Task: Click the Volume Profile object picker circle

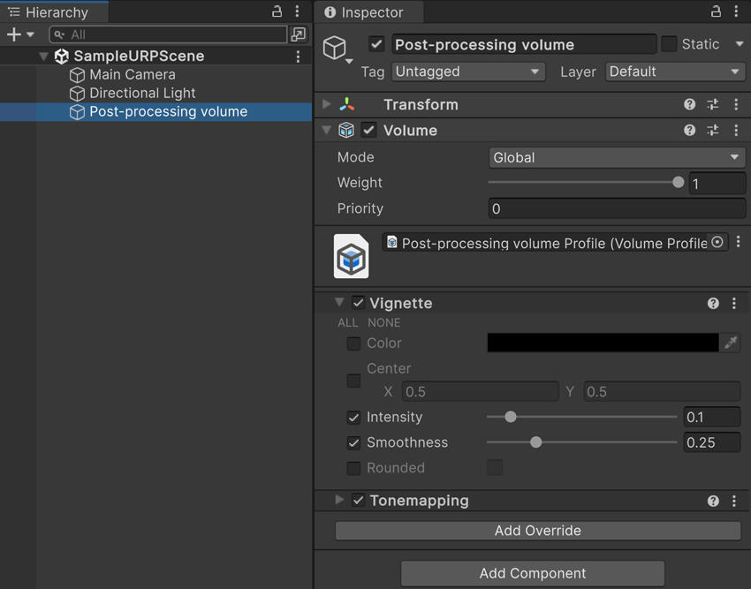Action: (x=717, y=242)
